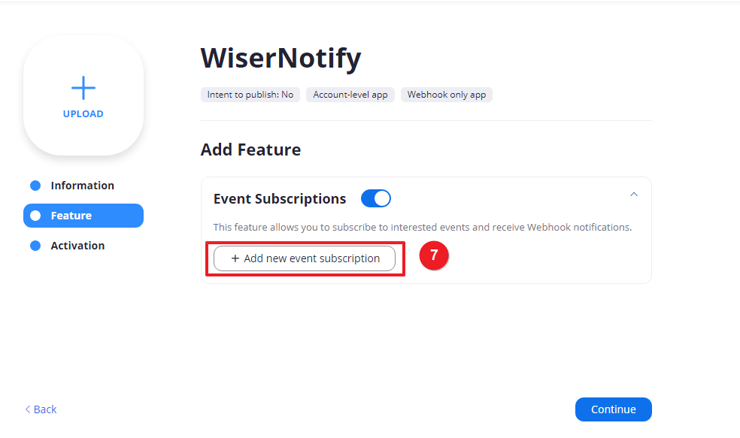Click the left chevron beside Back
Viewport: 740px width, 438px height.
[28, 409]
